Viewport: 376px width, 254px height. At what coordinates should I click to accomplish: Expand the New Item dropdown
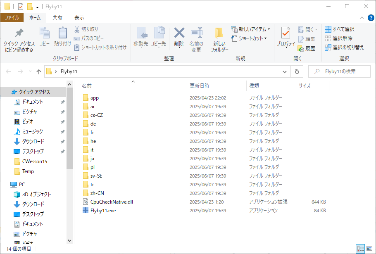pyautogui.click(x=269, y=29)
